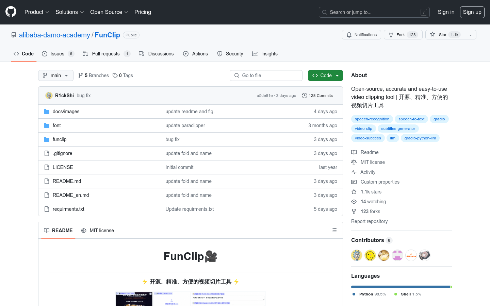Open the funclip folder
The height and width of the screenshot is (306, 490).
[x=60, y=139]
